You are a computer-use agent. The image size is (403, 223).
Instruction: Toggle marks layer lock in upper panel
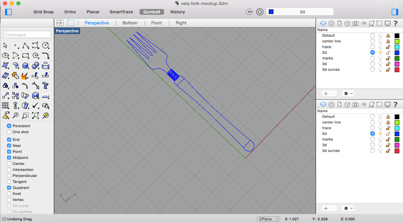click(x=388, y=58)
